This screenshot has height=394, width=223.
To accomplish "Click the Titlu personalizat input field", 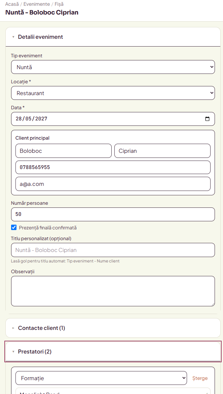I will [x=113, y=250].
